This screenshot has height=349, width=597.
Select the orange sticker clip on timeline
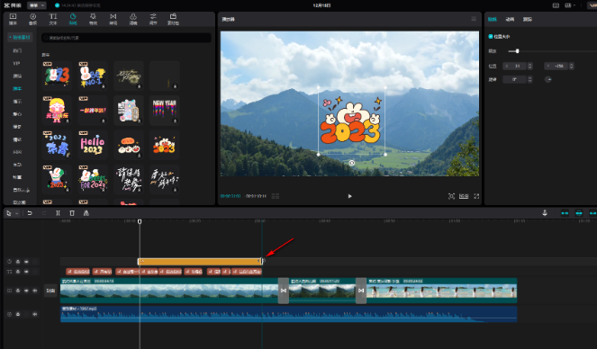coord(200,261)
